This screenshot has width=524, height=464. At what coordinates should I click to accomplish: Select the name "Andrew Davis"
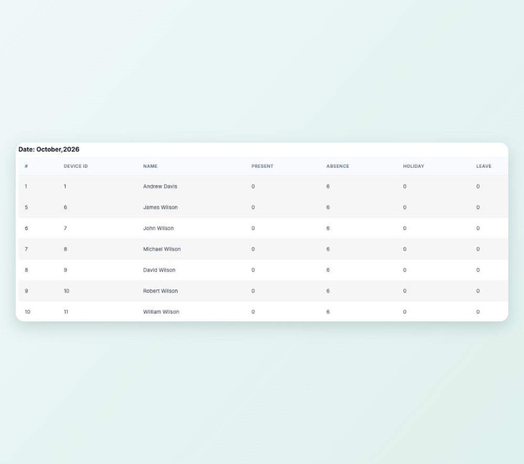coord(160,187)
